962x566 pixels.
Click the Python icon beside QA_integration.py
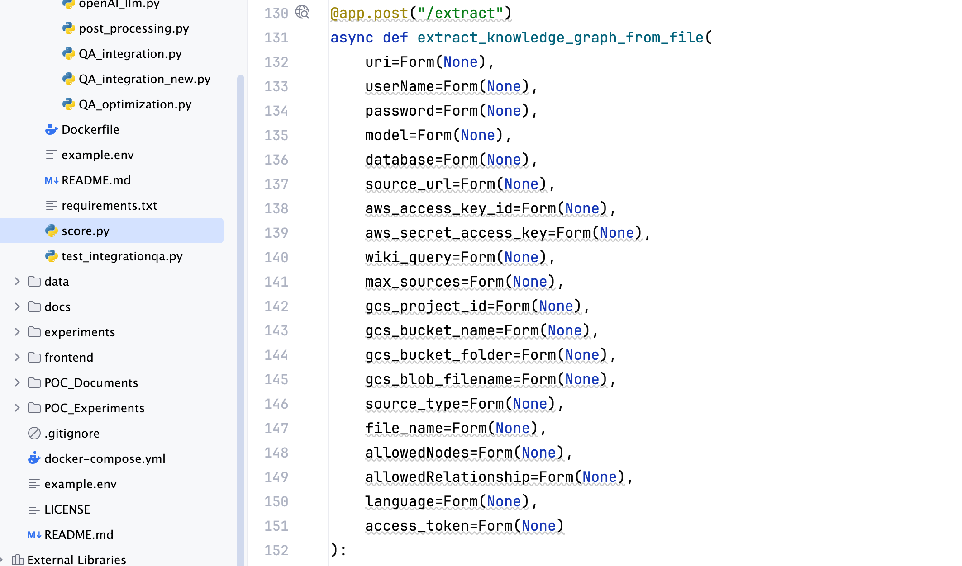tap(69, 54)
